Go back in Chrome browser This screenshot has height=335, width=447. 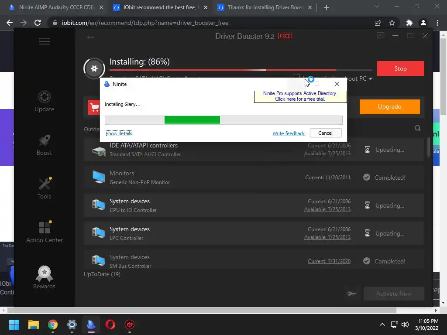pyautogui.click(x=10, y=23)
